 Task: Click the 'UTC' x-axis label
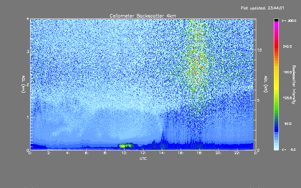(143, 158)
